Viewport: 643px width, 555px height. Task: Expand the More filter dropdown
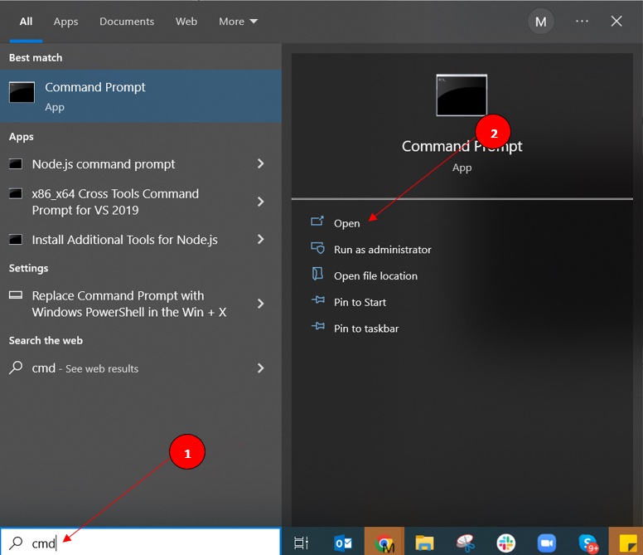(238, 22)
